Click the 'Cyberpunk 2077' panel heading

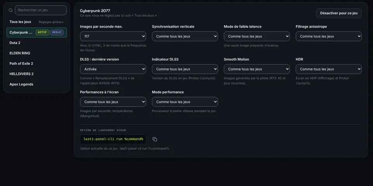95,11
